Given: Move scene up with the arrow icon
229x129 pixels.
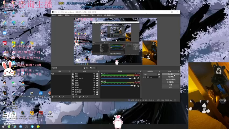Looking at the screenshot, I should (x=60, y=97).
